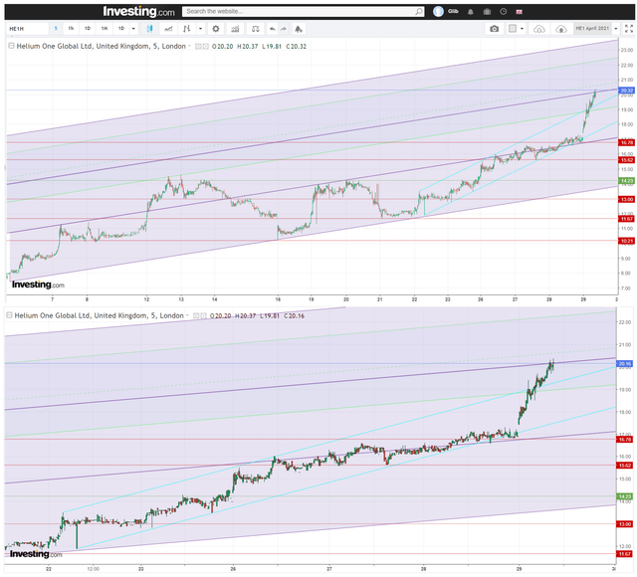637x577 pixels.
Task: Select the 1D interval next to dropdown arrow
Action: [121, 29]
